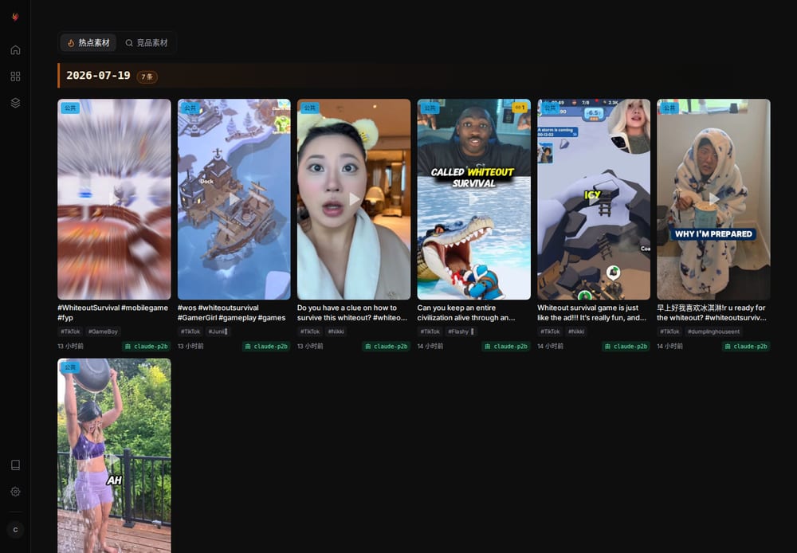
Task: Play the ship dock gameplay video
Action: pyautogui.click(x=234, y=199)
